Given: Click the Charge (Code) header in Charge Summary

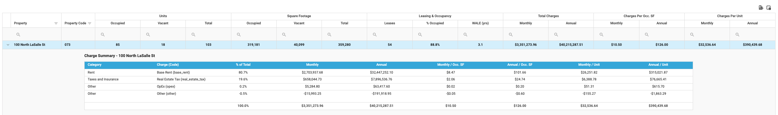Looking at the screenshot, I should click(168, 65).
